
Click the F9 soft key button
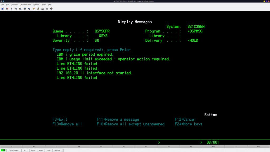click(x=191, y=146)
